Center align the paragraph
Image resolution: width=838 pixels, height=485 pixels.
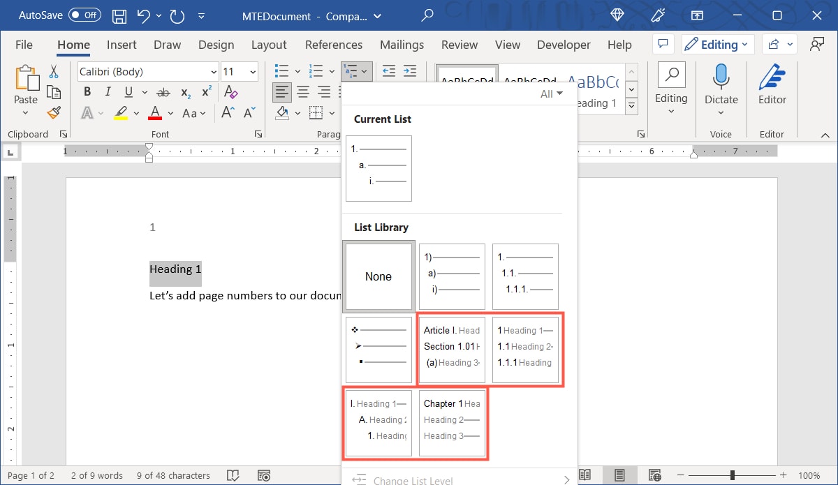point(303,91)
